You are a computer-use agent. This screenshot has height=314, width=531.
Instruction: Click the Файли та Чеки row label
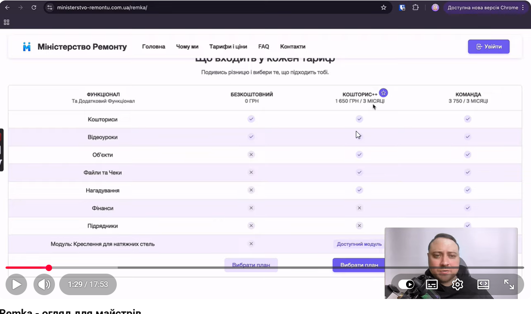[103, 172]
